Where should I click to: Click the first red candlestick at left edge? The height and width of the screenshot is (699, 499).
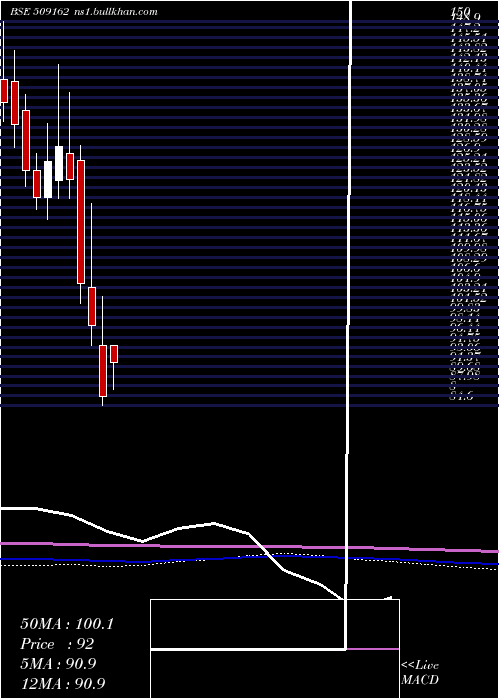[x=4, y=91]
